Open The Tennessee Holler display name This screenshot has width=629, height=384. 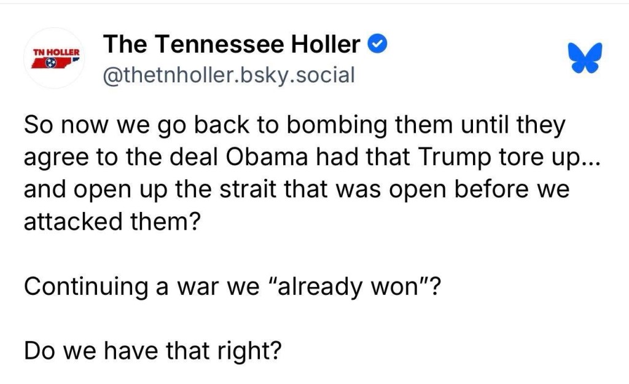232,44
